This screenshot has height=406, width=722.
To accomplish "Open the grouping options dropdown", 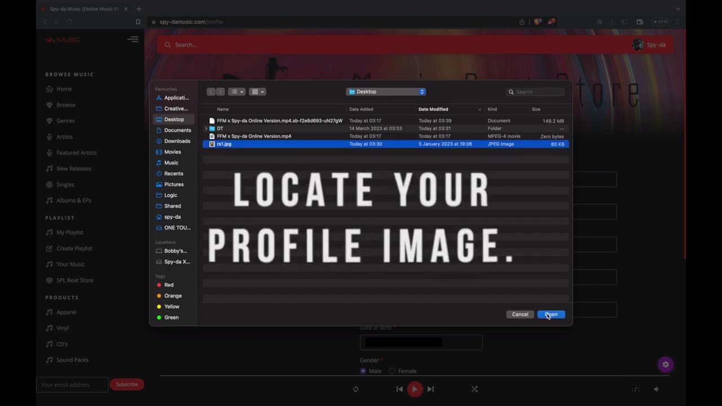I will (257, 91).
